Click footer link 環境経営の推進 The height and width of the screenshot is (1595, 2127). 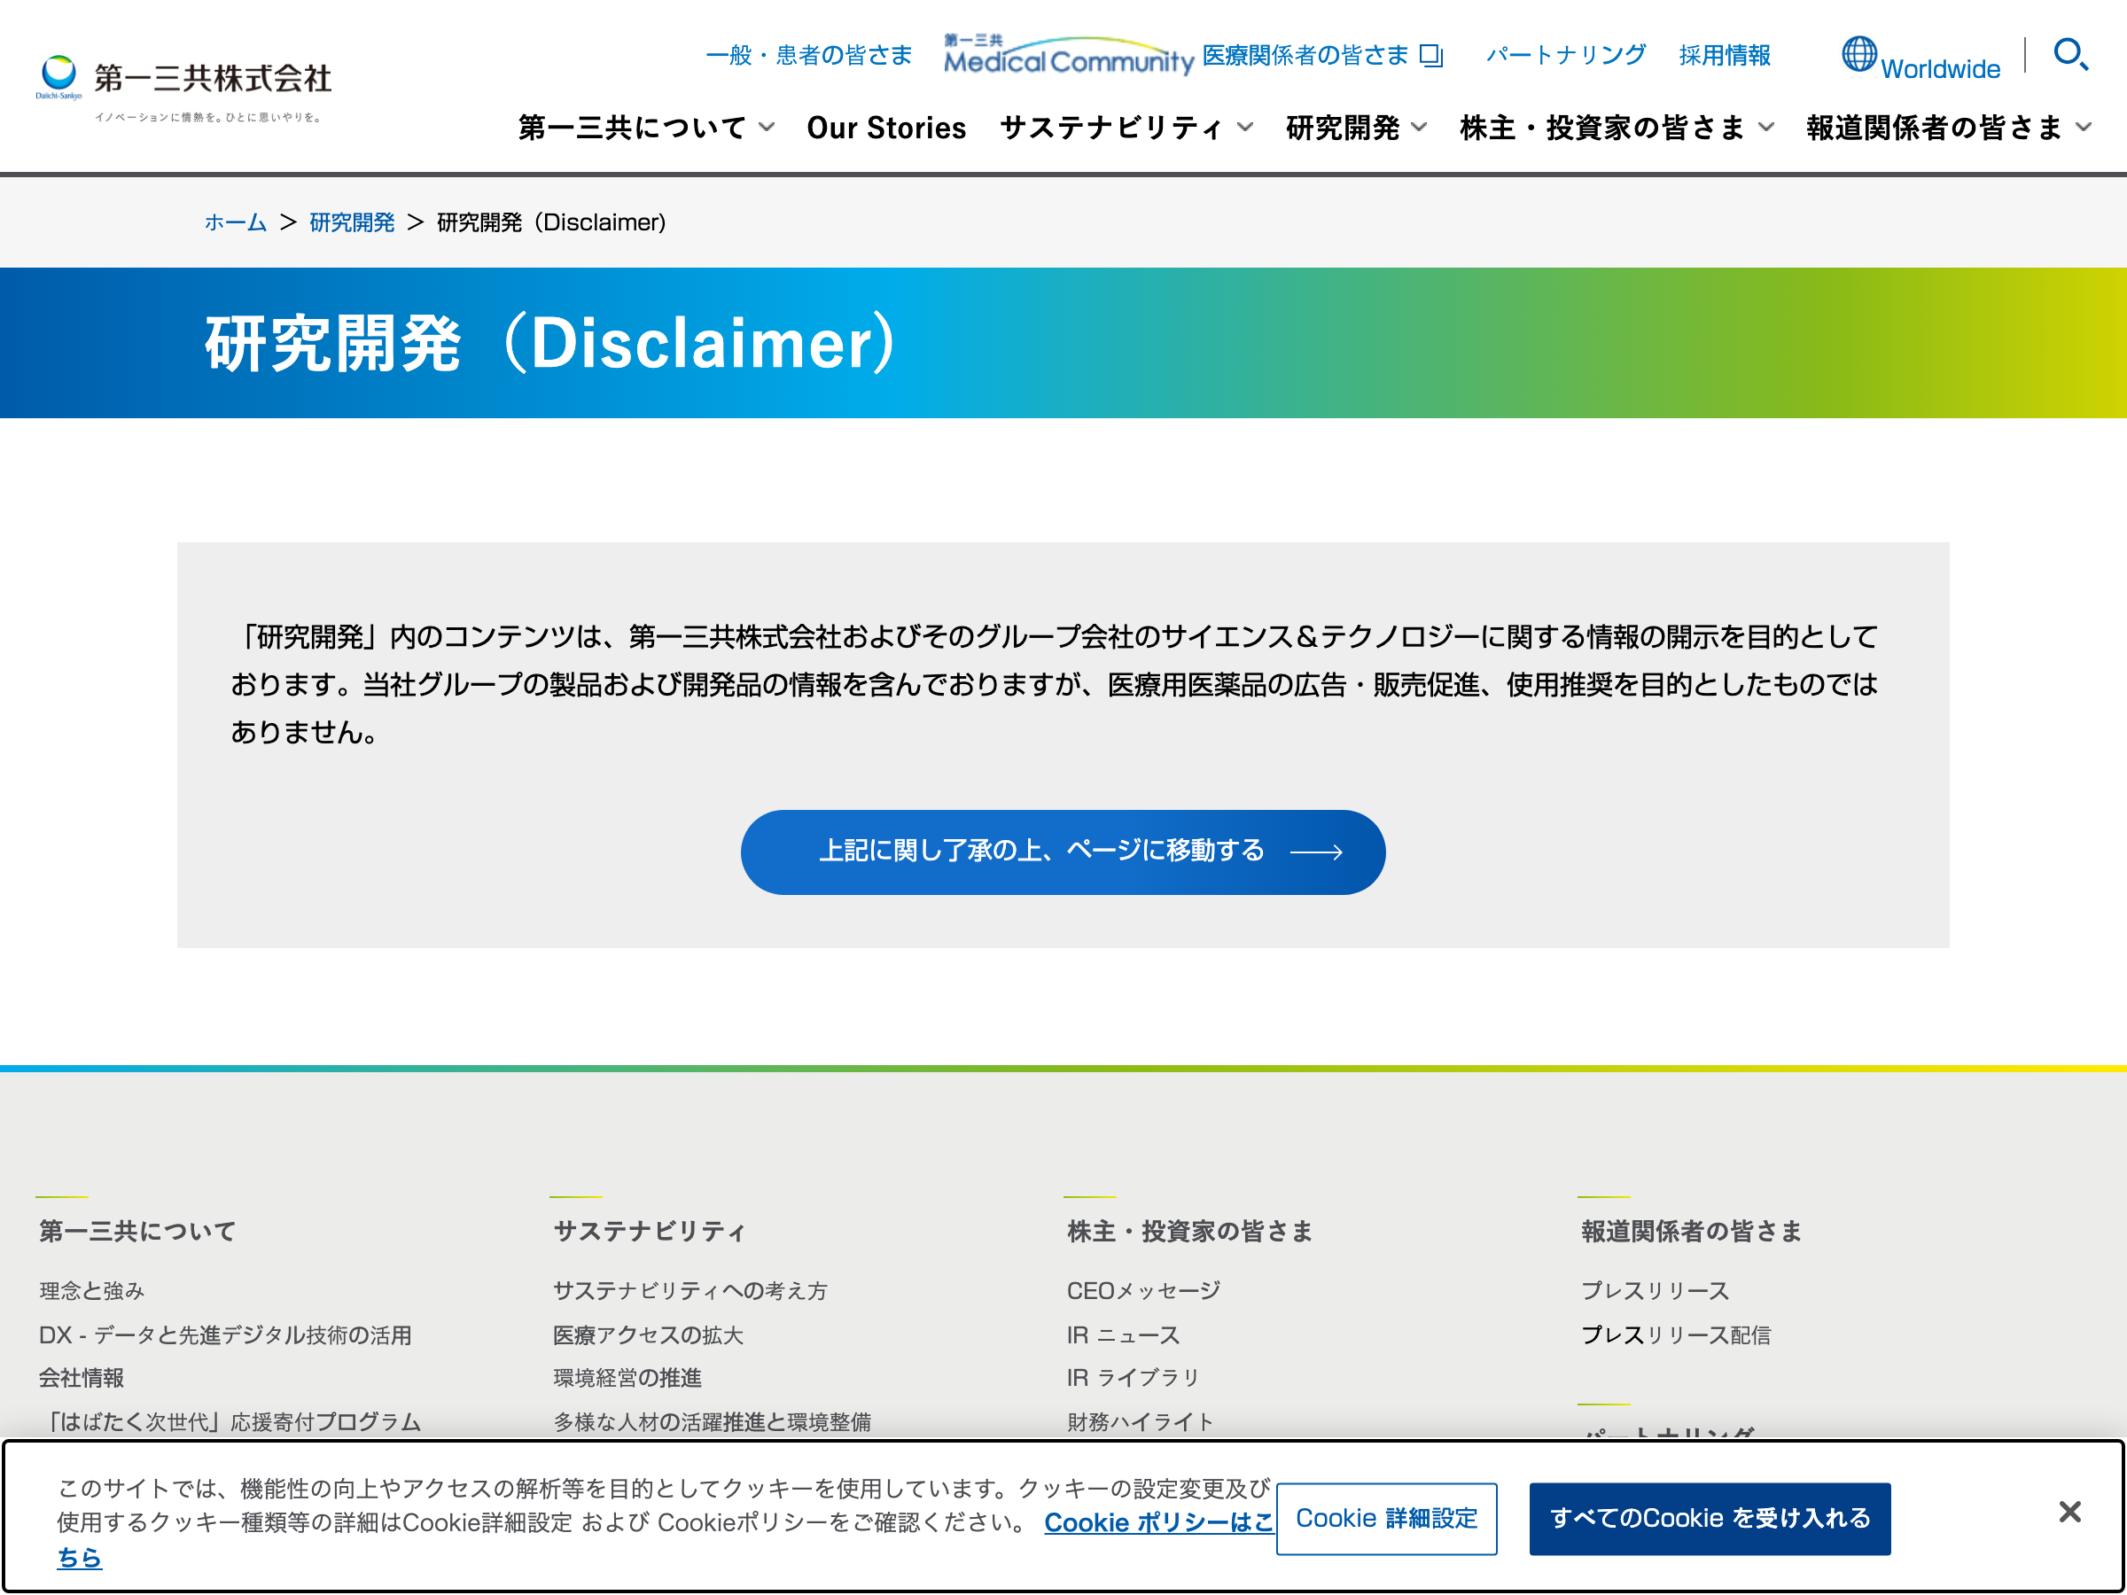pos(627,1378)
